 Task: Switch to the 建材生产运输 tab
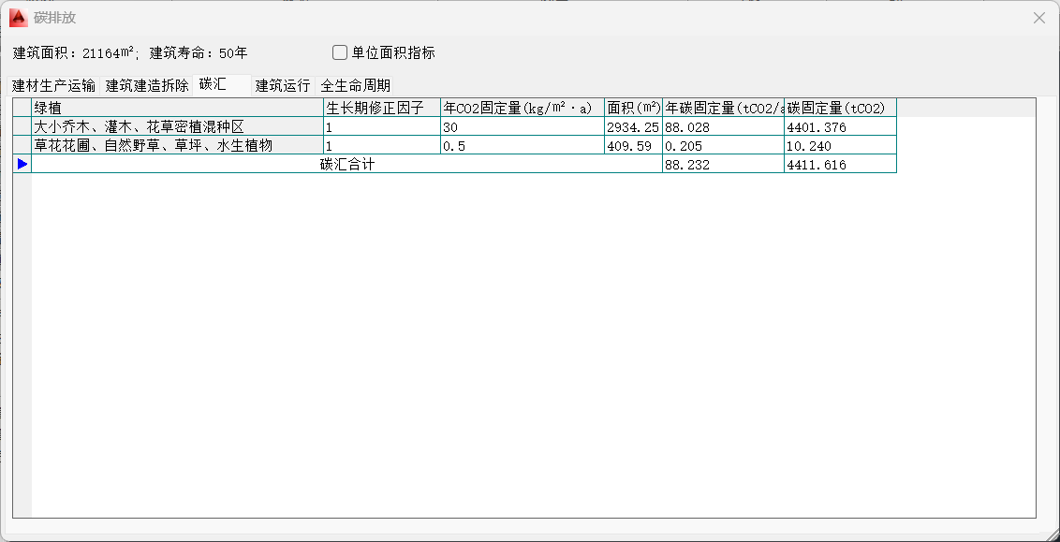click(x=53, y=85)
